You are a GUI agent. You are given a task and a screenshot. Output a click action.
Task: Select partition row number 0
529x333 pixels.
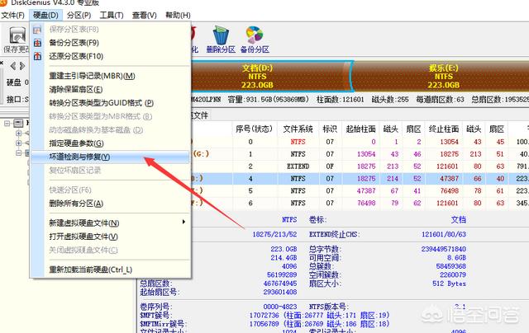[x=360, y=142]
